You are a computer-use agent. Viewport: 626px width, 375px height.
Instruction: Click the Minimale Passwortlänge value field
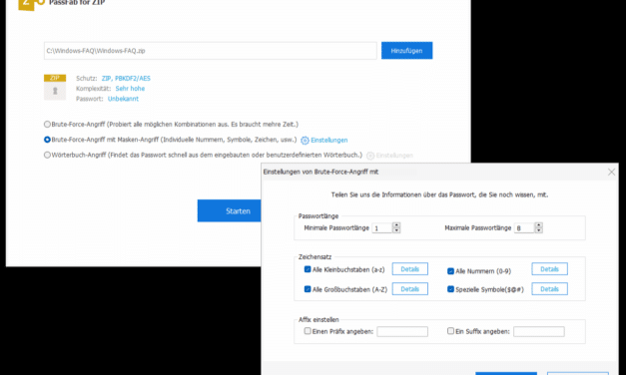381,227
